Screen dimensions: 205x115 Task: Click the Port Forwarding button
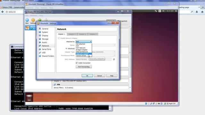(84, 67)
